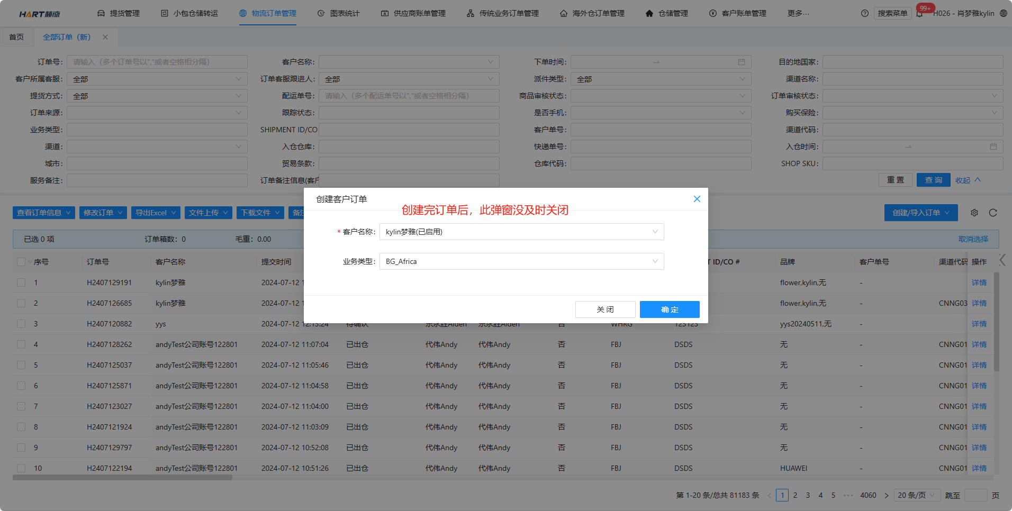Screen dimensions: 1012x511
Task: Close the 创建客户订单 dialog with X icon
Action: [697, 199]
